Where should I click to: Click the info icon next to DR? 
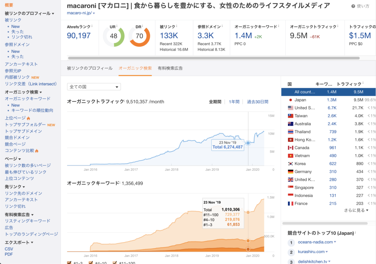click(x=142, y=26)
